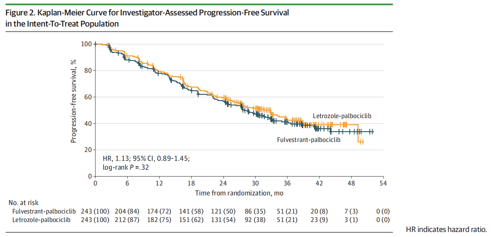Click the hazard ratio 1.13 annotation text
The image size is (496, 237).
pos(146,159)
